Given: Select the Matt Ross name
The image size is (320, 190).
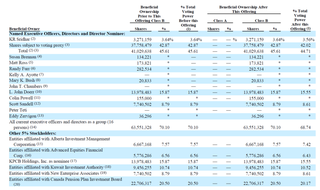Looking at the screenshot, I should click(x=18, y=63).
